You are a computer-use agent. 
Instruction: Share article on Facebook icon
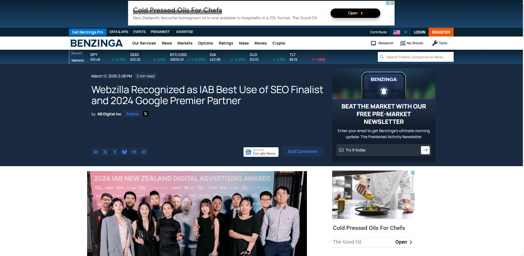tap(115, 152)
